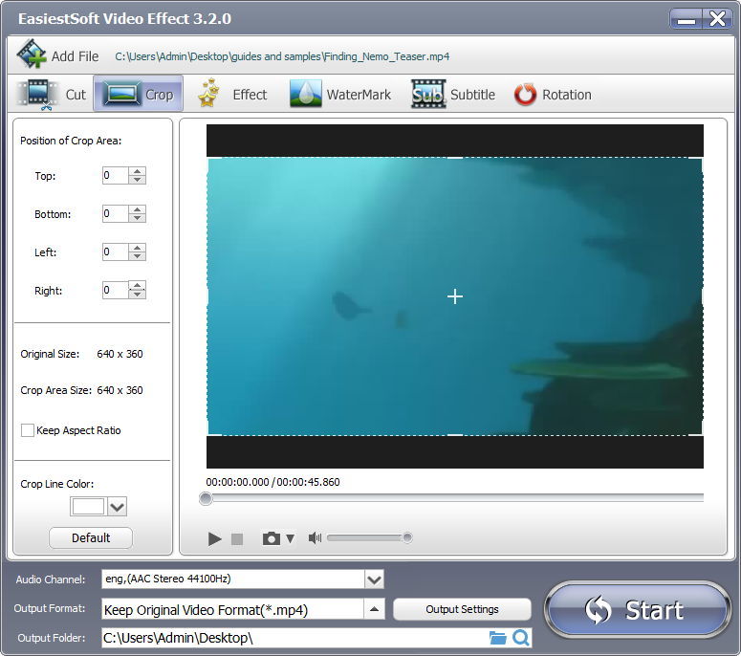Click the Subtitle 'Sub' icon

(x=428, y=94)
